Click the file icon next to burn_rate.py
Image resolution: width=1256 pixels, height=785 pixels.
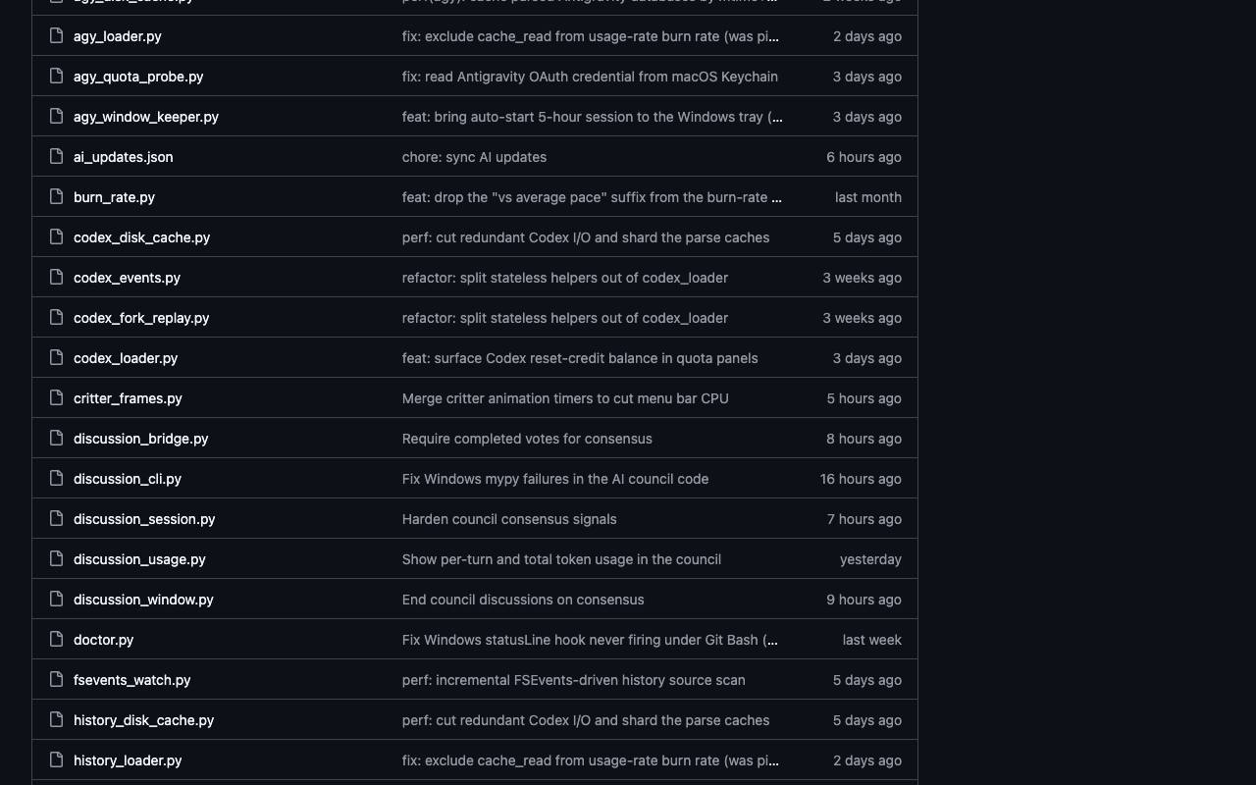pos(57,197)
